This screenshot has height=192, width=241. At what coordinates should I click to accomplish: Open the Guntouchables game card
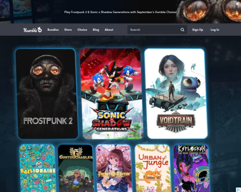pos(76,168)
